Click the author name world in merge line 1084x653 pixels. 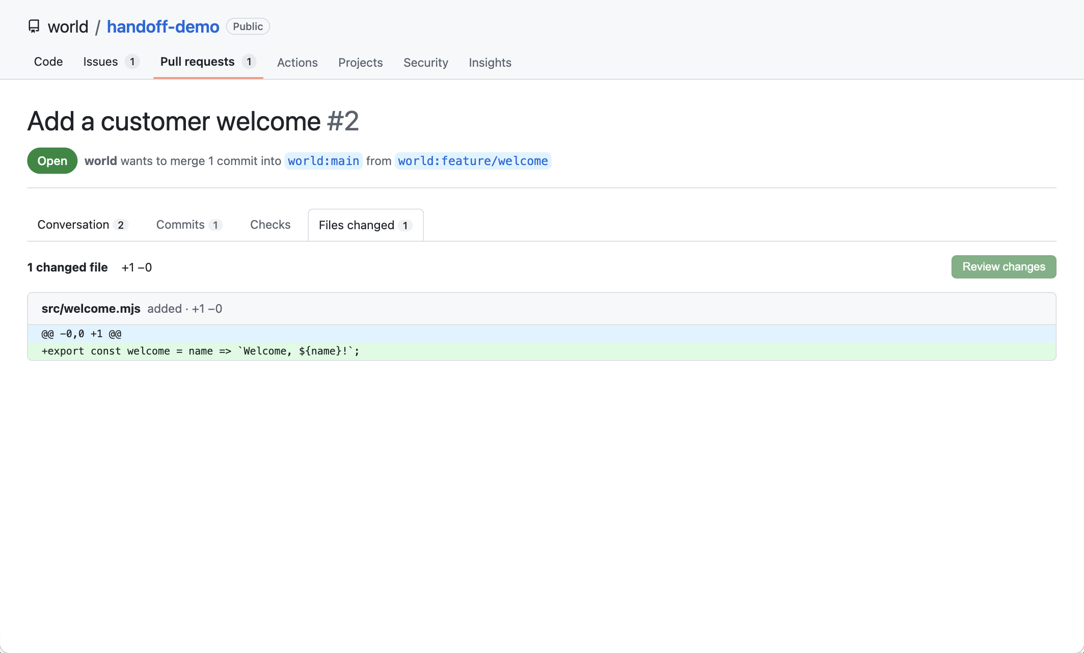(x=101, y=161)
